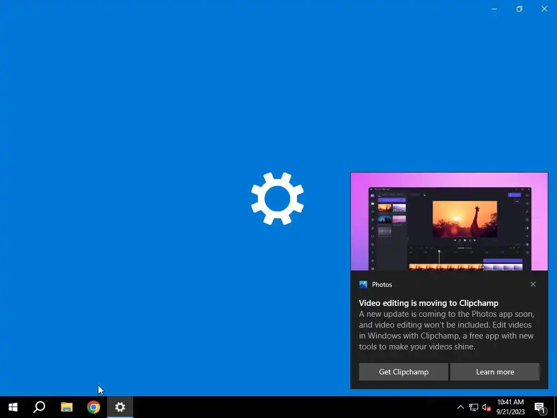
Task: Click the Video editing is moving to Clipchamp headline
Action: tap(429, 303)
